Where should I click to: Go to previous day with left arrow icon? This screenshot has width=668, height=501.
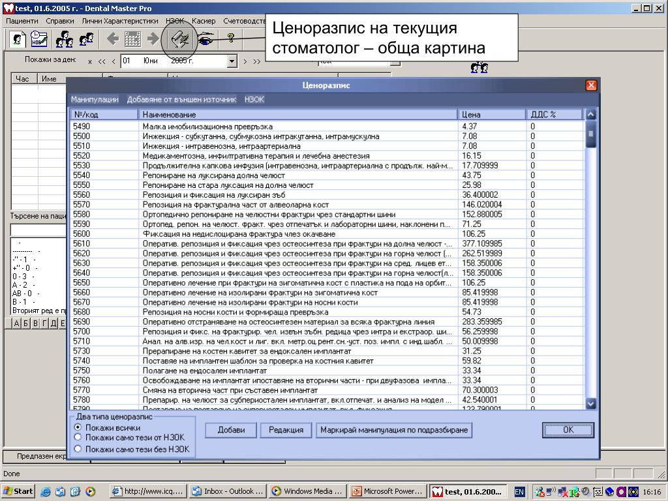tap(112, 39)
